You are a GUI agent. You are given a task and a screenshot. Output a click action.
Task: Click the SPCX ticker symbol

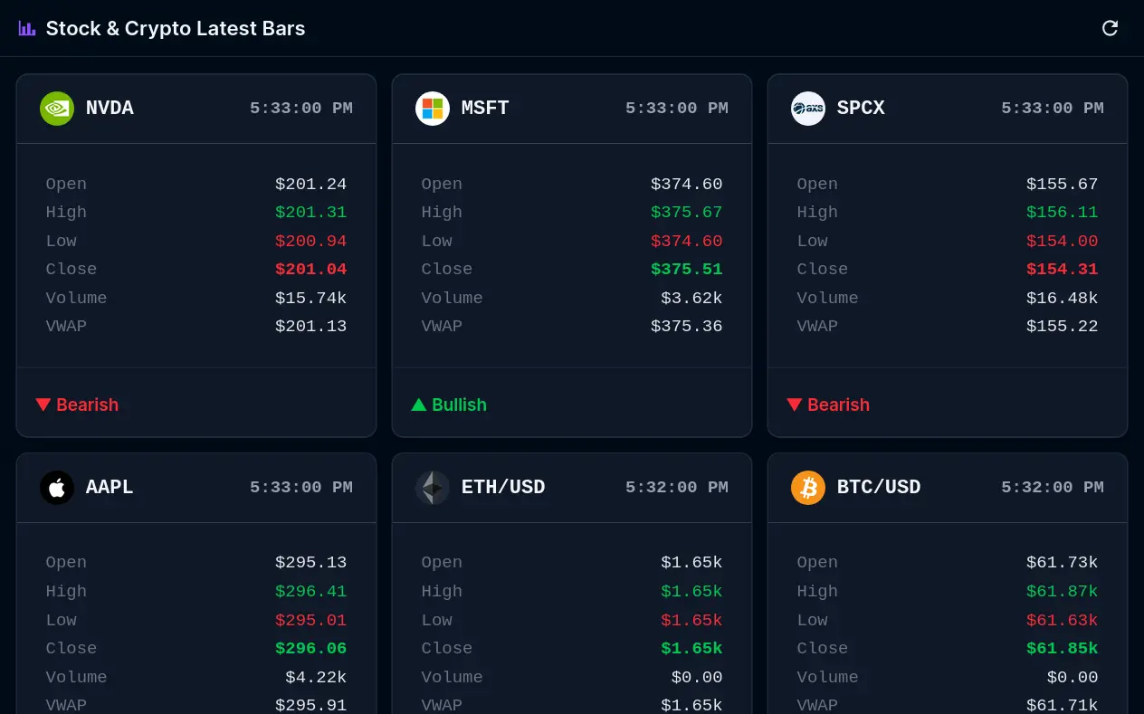tap(861, 109)
